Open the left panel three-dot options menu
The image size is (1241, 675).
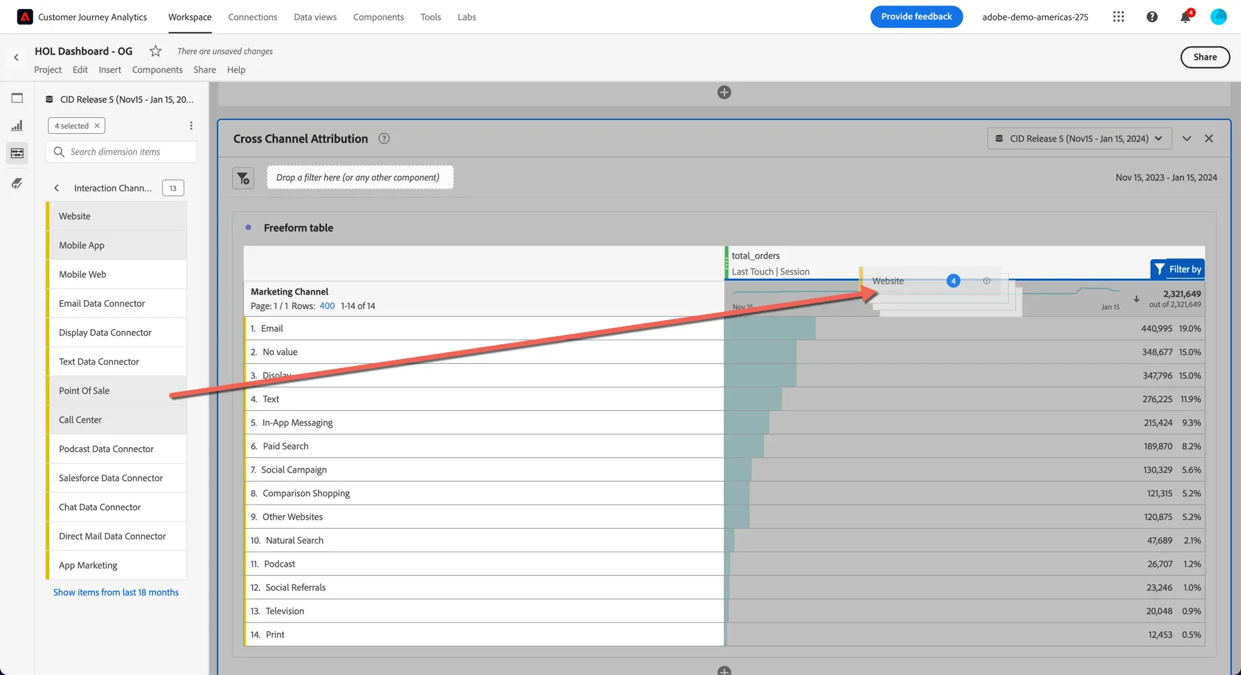tap(191, 125)
